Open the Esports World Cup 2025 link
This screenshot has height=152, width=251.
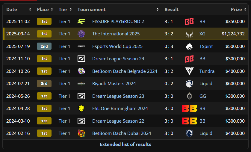(x=117, y=46)
